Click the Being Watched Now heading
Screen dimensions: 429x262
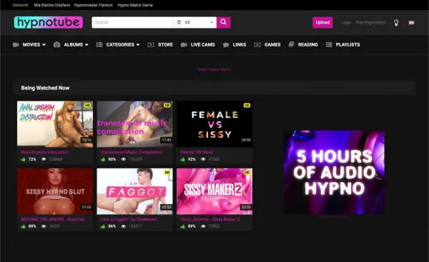click(45, 88)
